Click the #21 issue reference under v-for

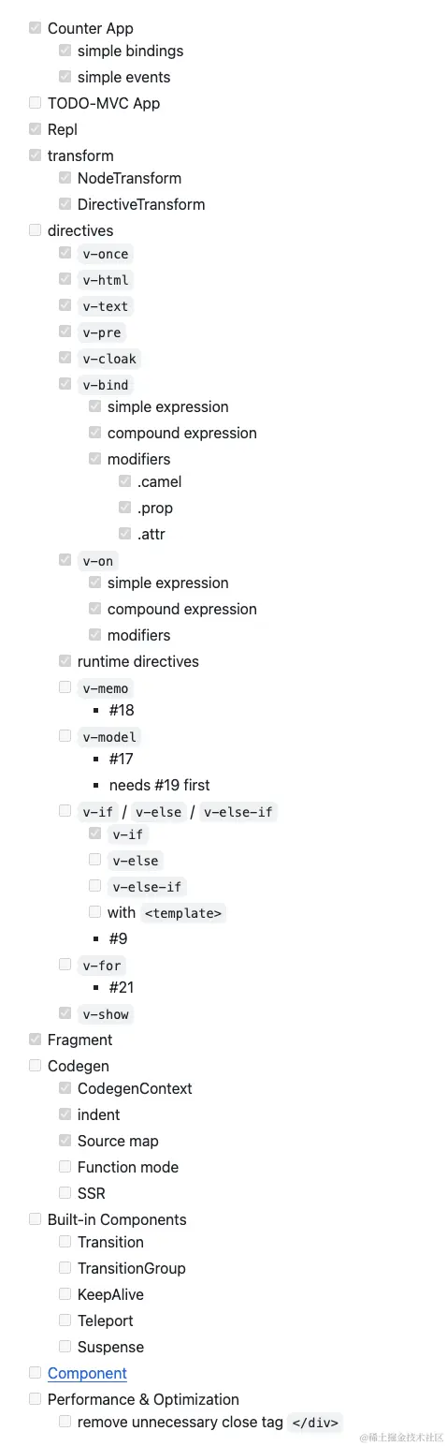coord(122,987)
